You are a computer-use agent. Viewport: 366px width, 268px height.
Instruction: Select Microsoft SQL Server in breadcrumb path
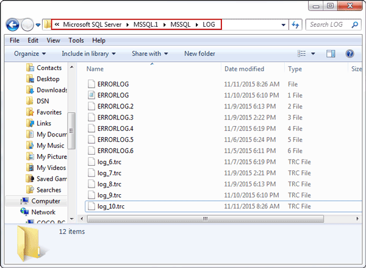92,24
